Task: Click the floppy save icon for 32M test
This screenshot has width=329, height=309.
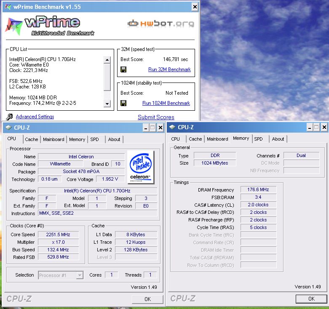Action: coord(123,69)
